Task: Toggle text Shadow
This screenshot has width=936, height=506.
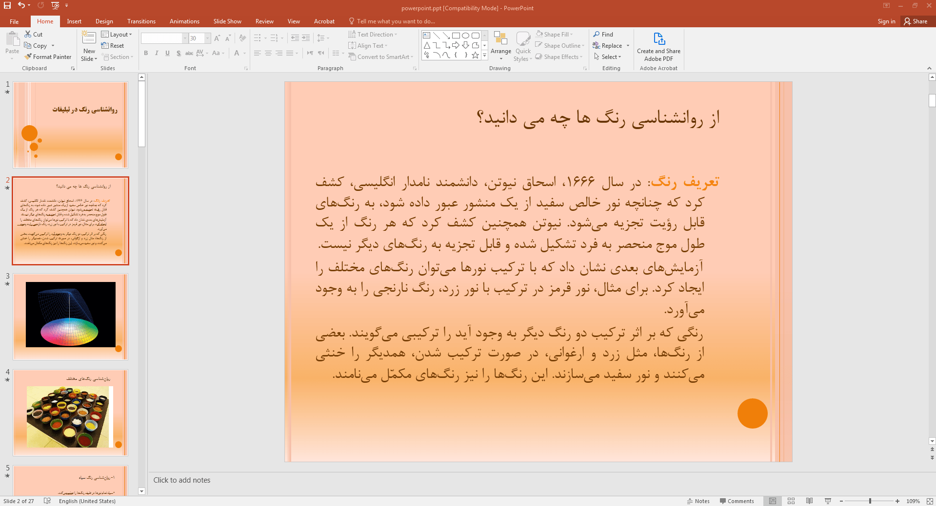Action: [179, 53]
